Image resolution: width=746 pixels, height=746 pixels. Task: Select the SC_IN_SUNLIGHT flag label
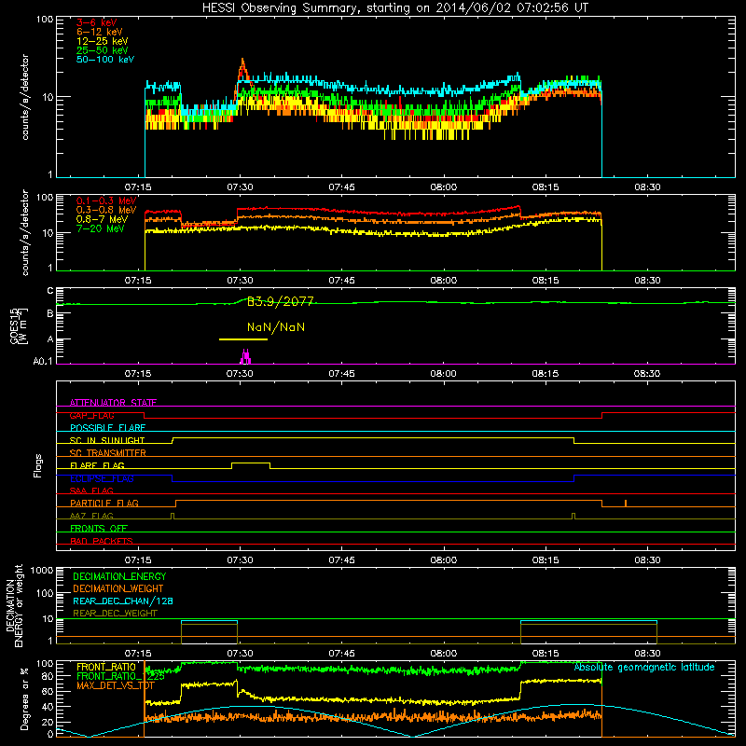pyautogui.click(x=107, y=440)
